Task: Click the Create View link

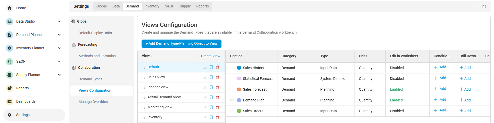Action: coord(209,56)
